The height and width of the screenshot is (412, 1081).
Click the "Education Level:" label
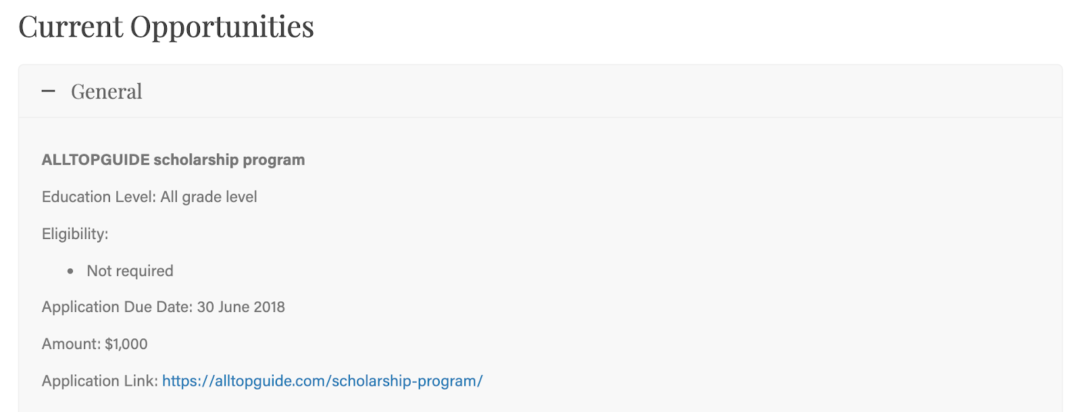click(99, 197)
